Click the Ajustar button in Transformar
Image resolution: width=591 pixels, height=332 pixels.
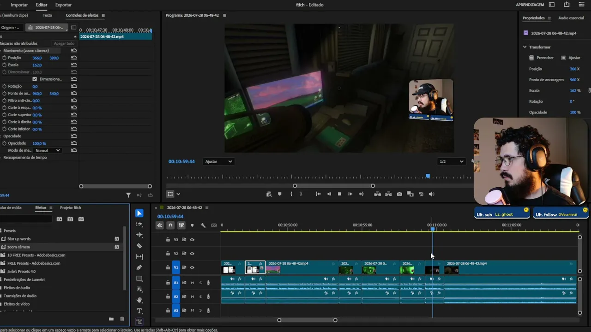(x=571, y=58)
